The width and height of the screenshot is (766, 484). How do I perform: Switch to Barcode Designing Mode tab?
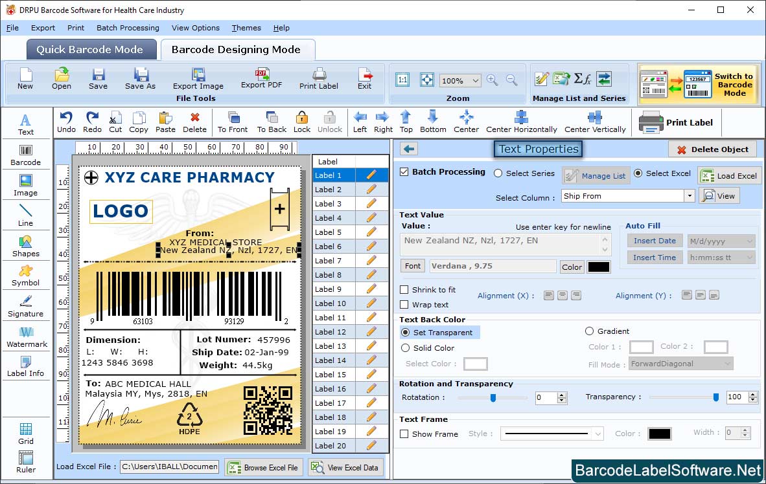[x=237, y=49]
